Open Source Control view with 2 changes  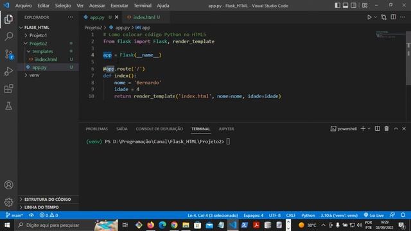tap(8, 54)
